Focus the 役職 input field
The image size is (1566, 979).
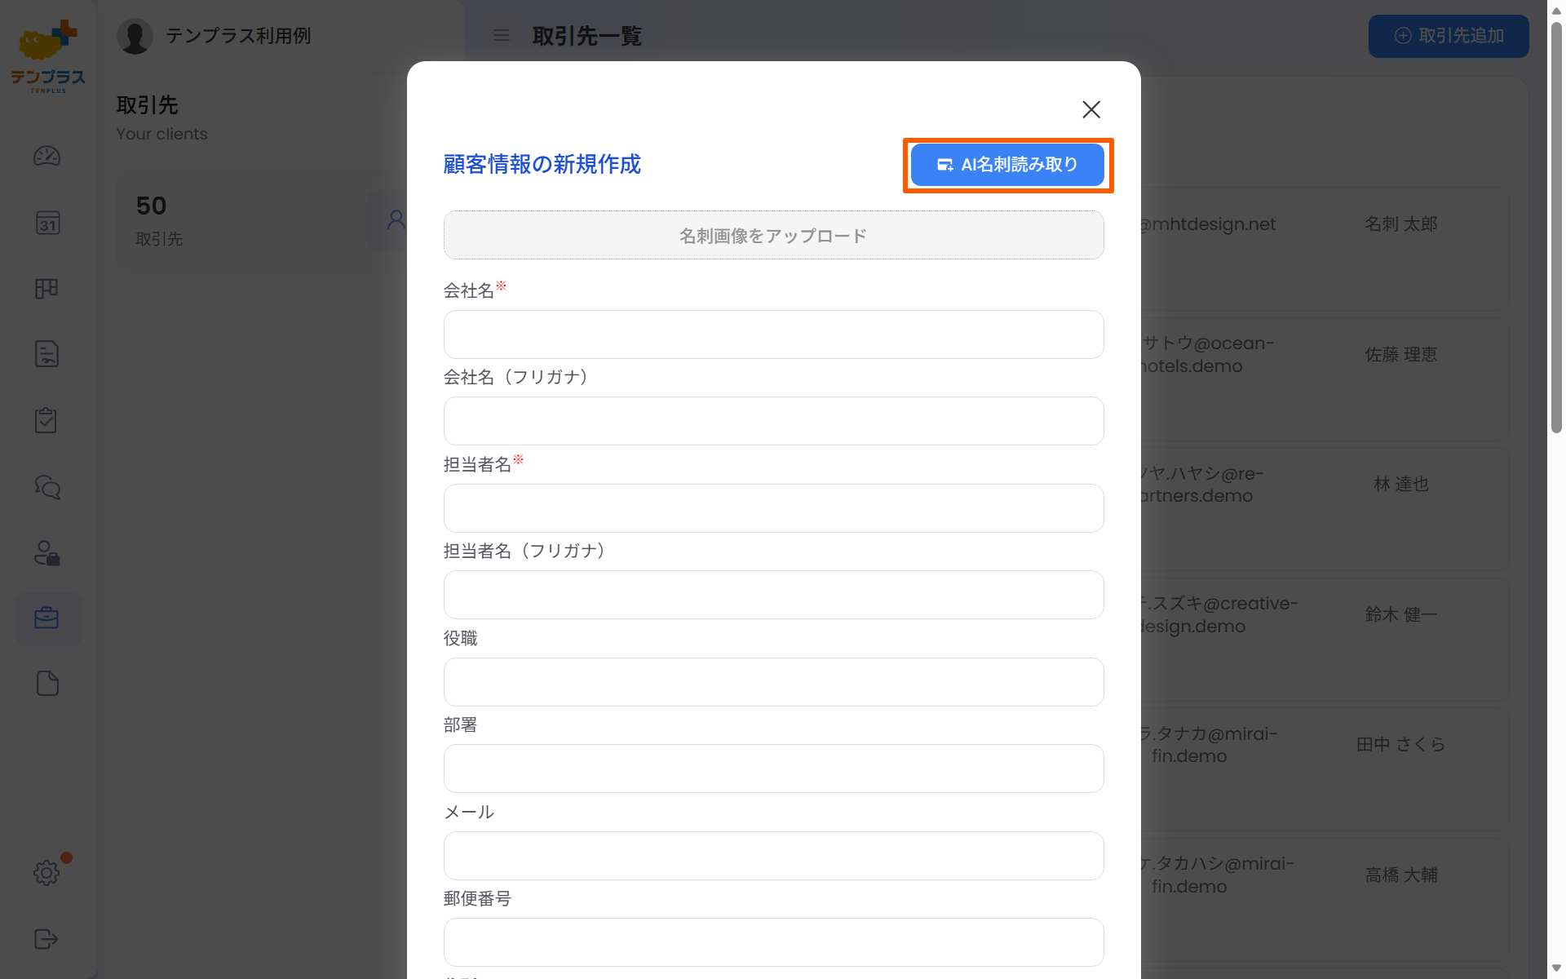(773, 682)
